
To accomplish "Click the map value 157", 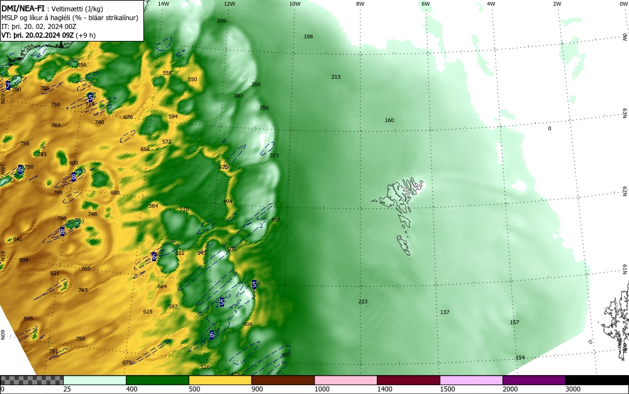I will click(515, 322).
